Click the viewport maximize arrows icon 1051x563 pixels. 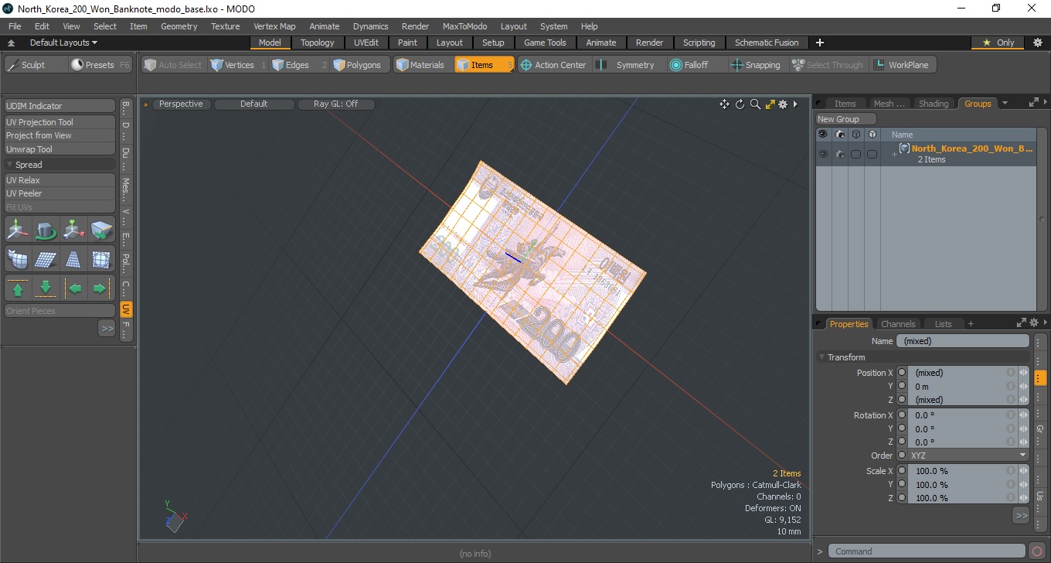coord(770,104)
